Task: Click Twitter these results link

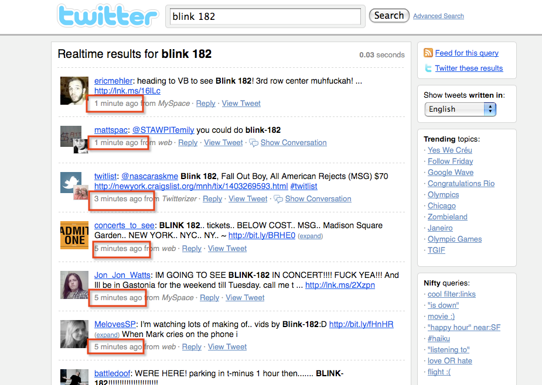Action: [x=469, y=68]
